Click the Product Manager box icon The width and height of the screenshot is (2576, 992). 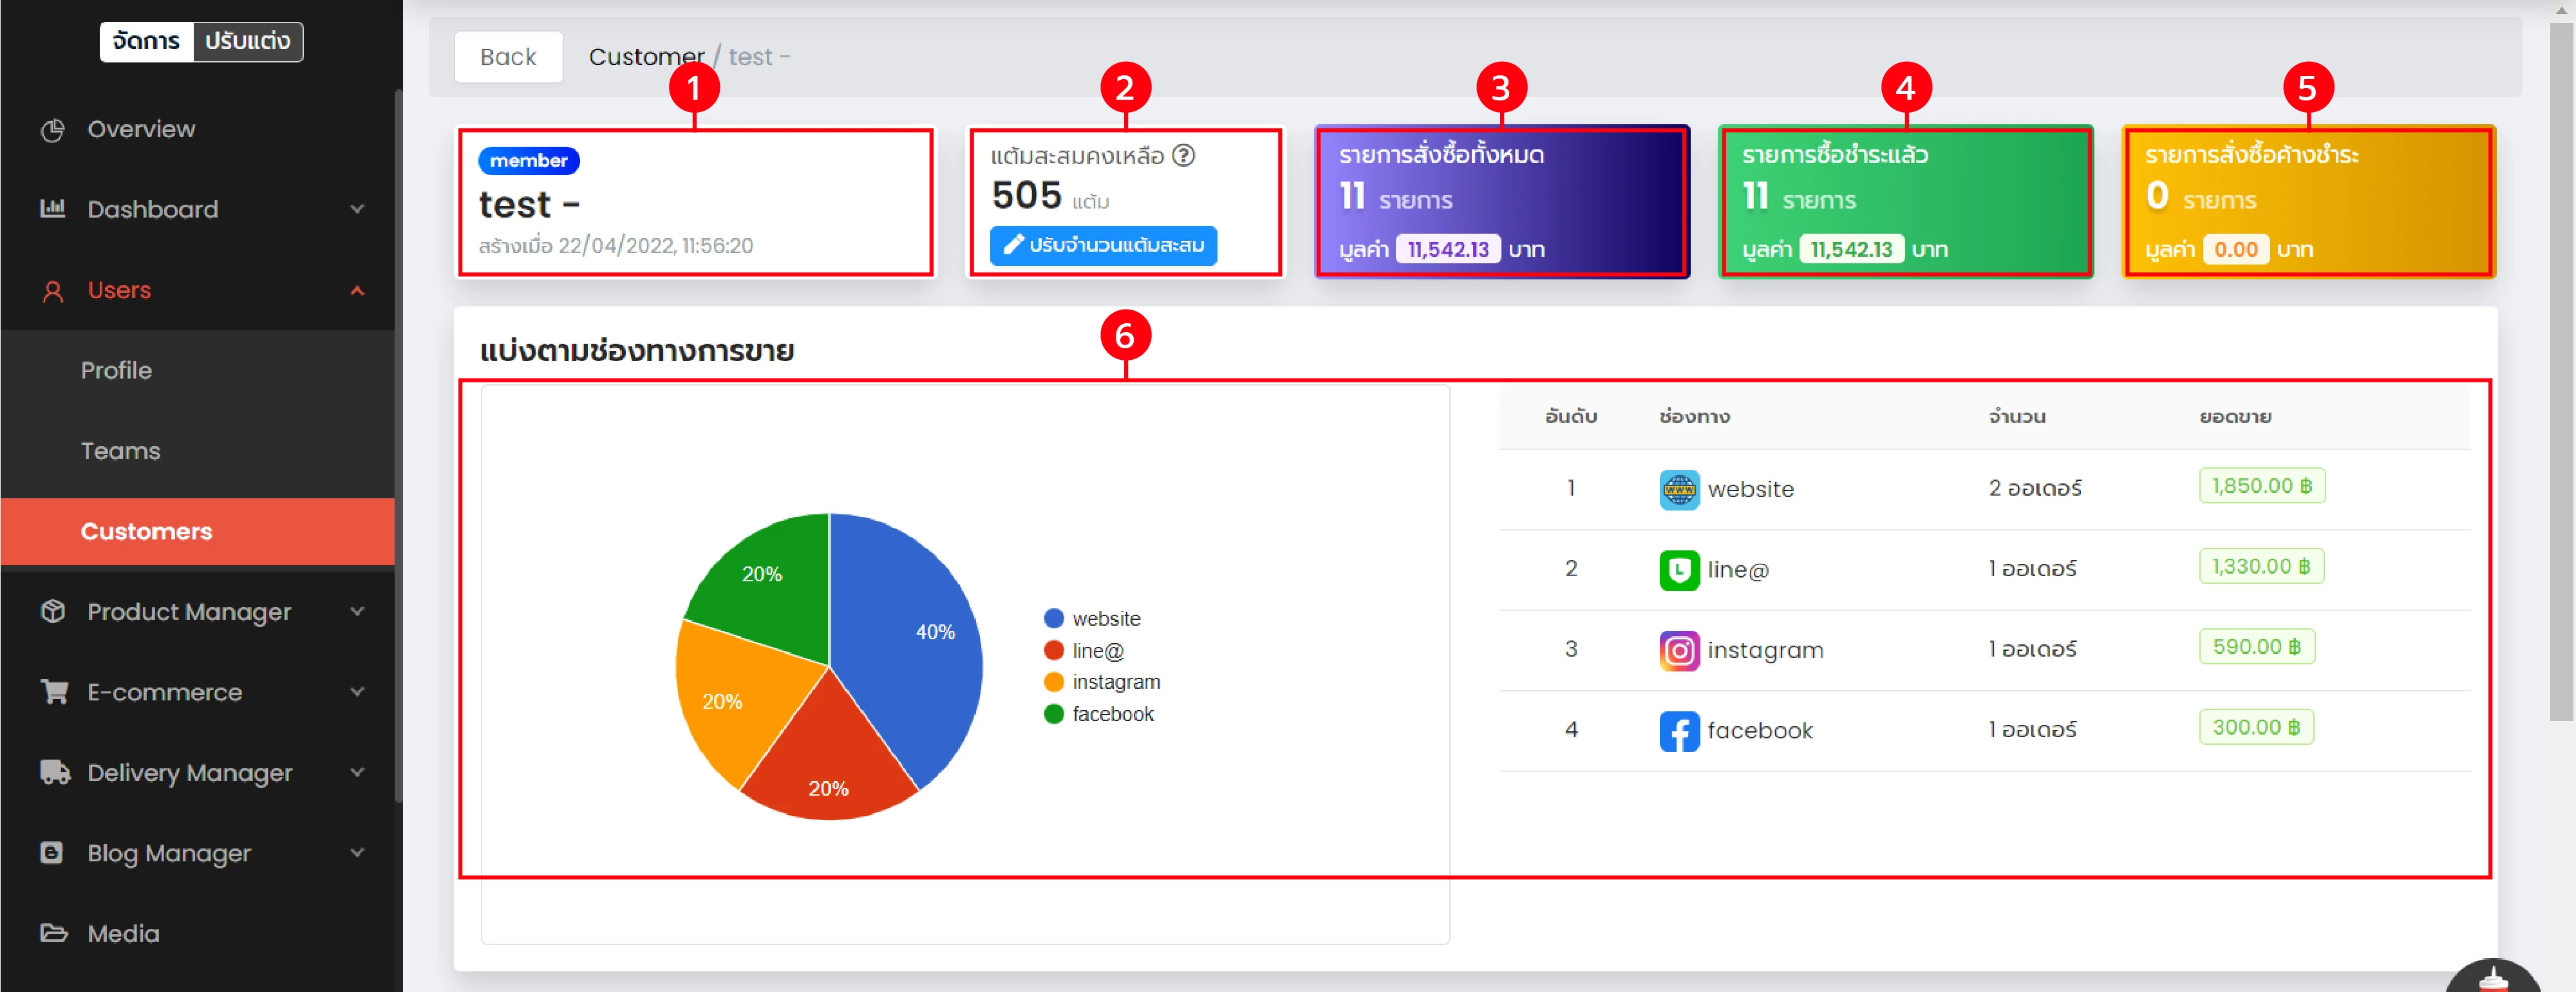[53, 611]
